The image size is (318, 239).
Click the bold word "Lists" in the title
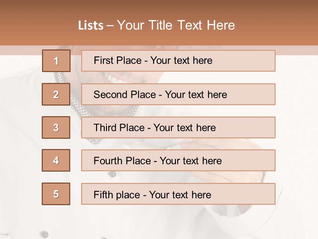pos(90,25)
